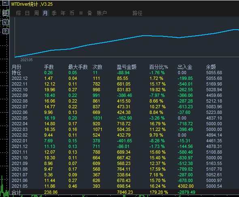Click total profit value 7846.23
This screenshot has height=197, width=239.
(x=125, y=192)
